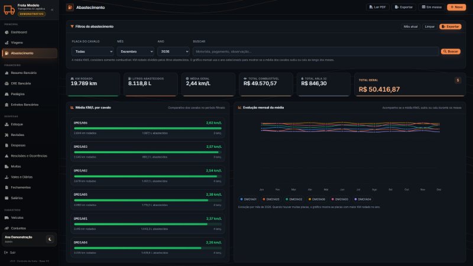Click the filter funnel icon

point(72,27)
